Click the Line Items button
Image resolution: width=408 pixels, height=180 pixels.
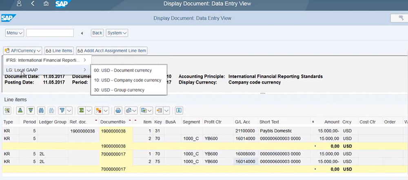pyautogui.click(x=59, y=51)
